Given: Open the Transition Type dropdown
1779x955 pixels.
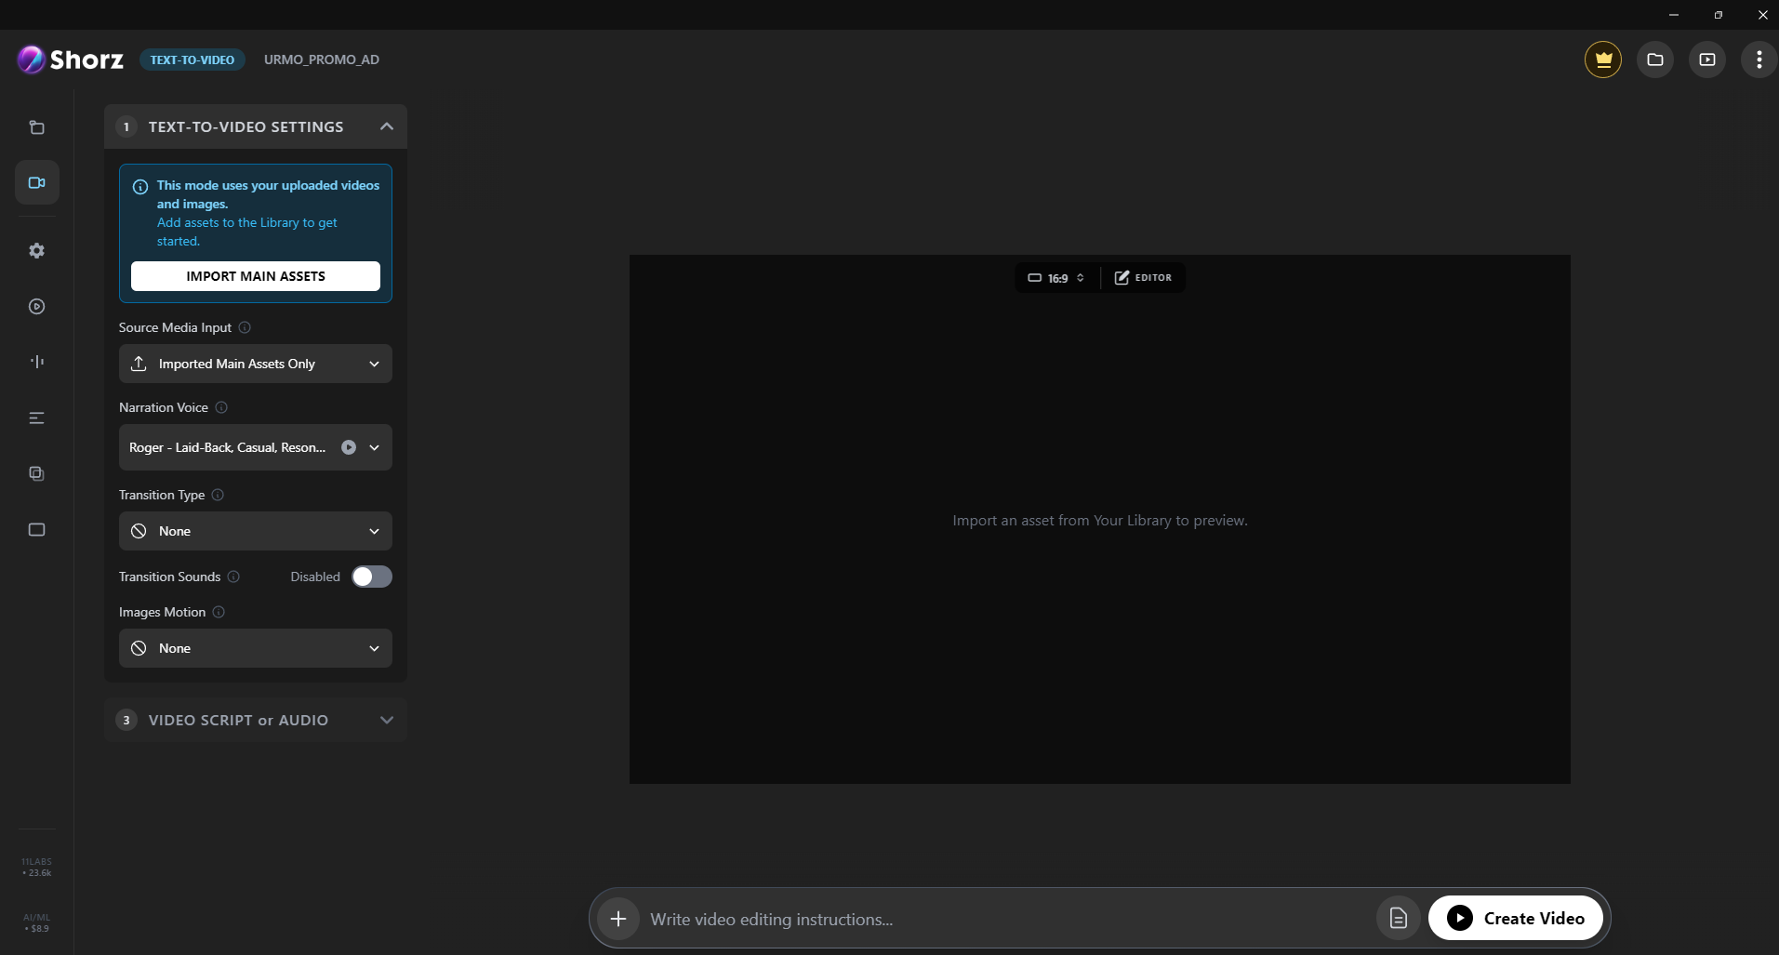Looking at the screenshot, I should point(256,531).
